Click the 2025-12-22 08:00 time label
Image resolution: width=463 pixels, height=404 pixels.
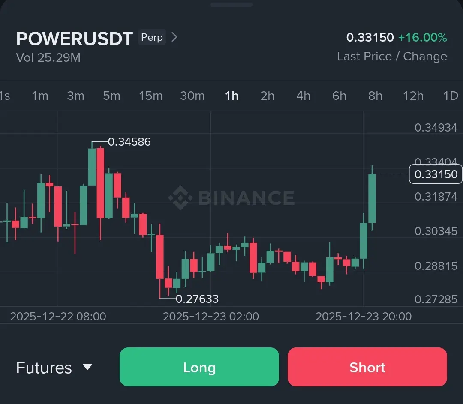[58, 316]
